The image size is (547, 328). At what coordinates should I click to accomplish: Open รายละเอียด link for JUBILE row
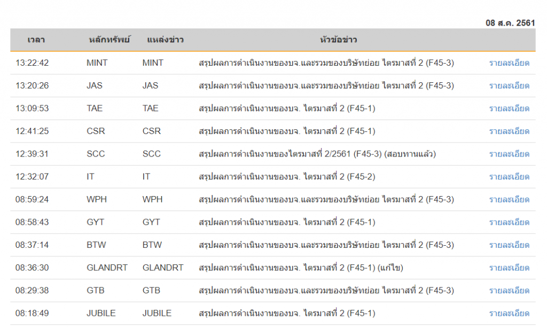509,314
